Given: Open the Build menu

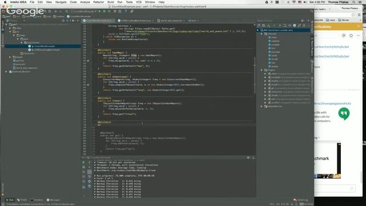Looking at the screenshot, I should pos(110,2).
